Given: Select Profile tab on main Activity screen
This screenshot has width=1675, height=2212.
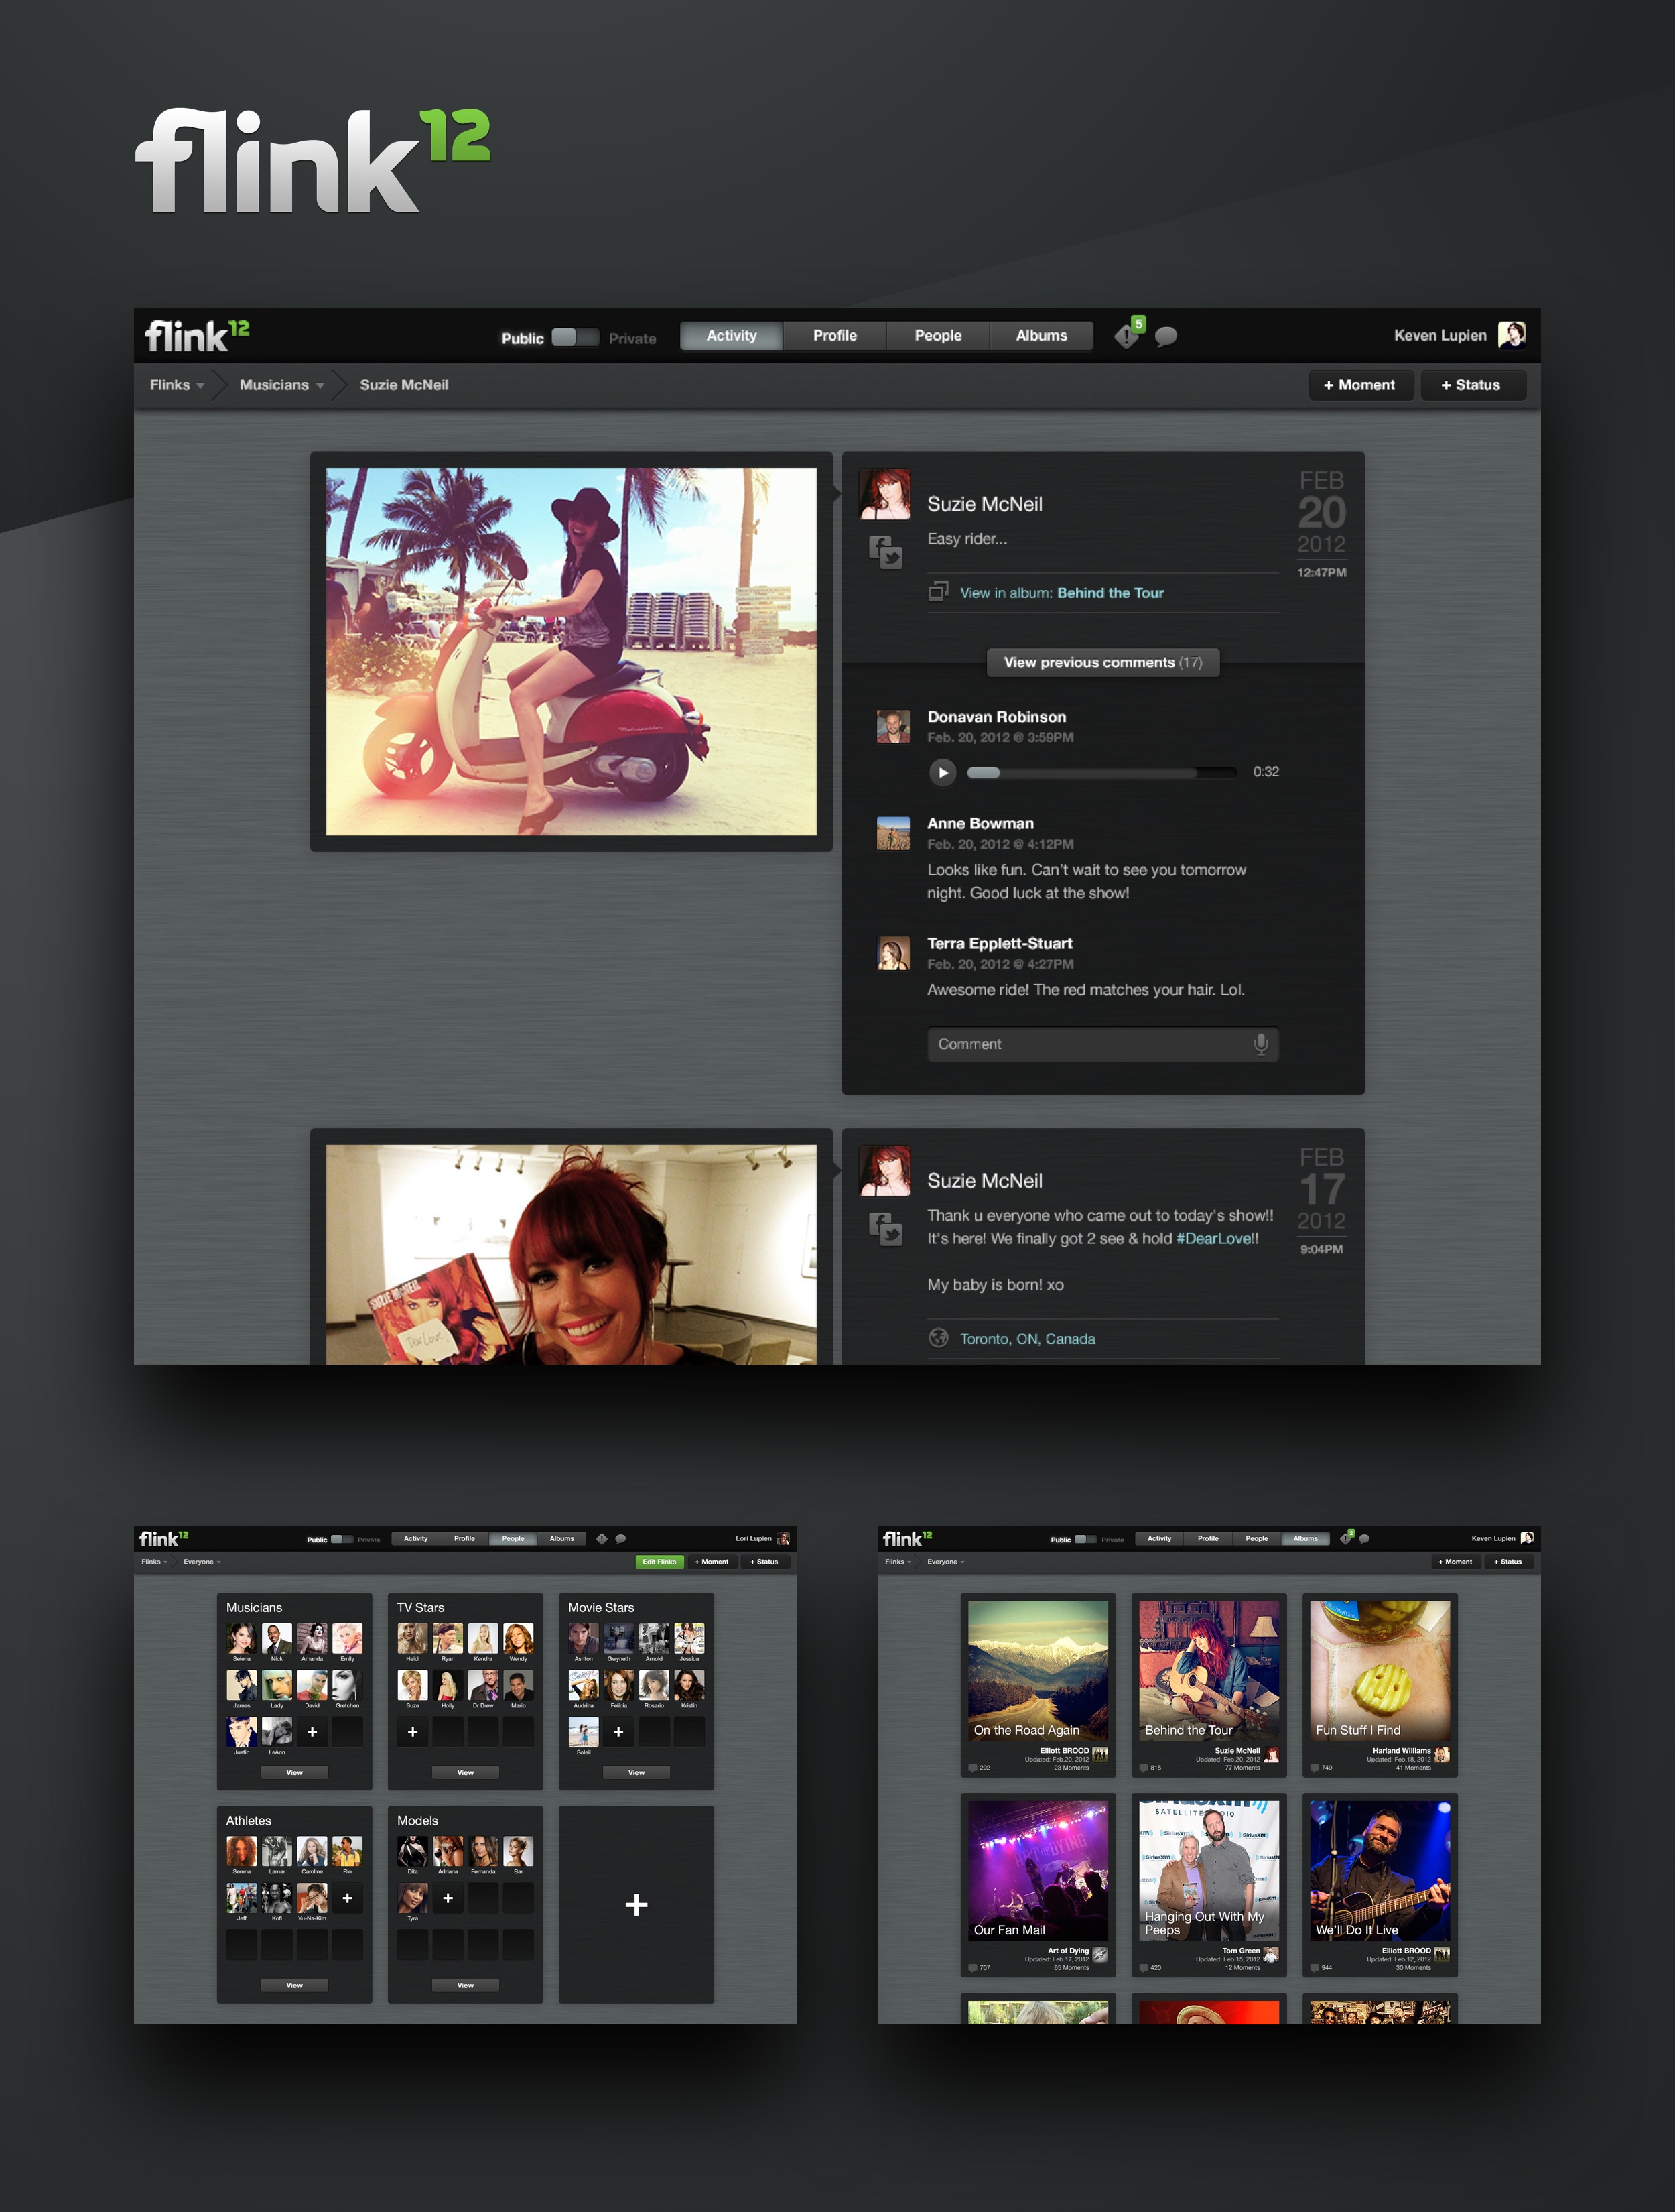Looking at the screenshot, I should pos(835,336).
